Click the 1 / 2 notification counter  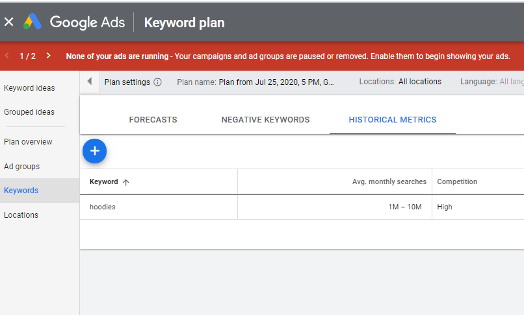(28, 56)
